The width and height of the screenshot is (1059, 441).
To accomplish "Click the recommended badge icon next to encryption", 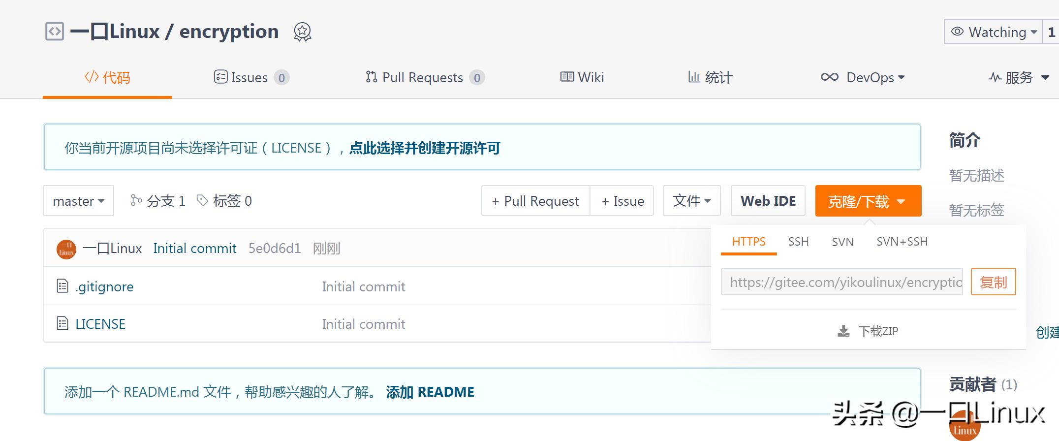I will [302, 32].
